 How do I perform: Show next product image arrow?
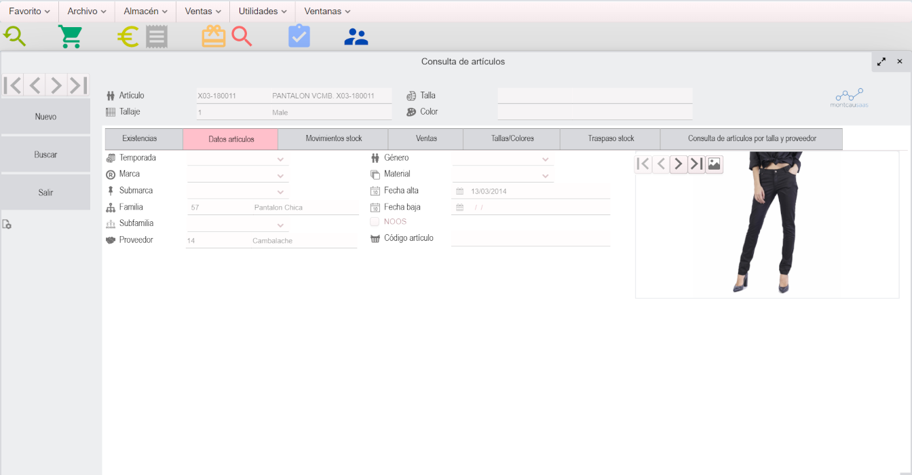click(x=678, y=164)
